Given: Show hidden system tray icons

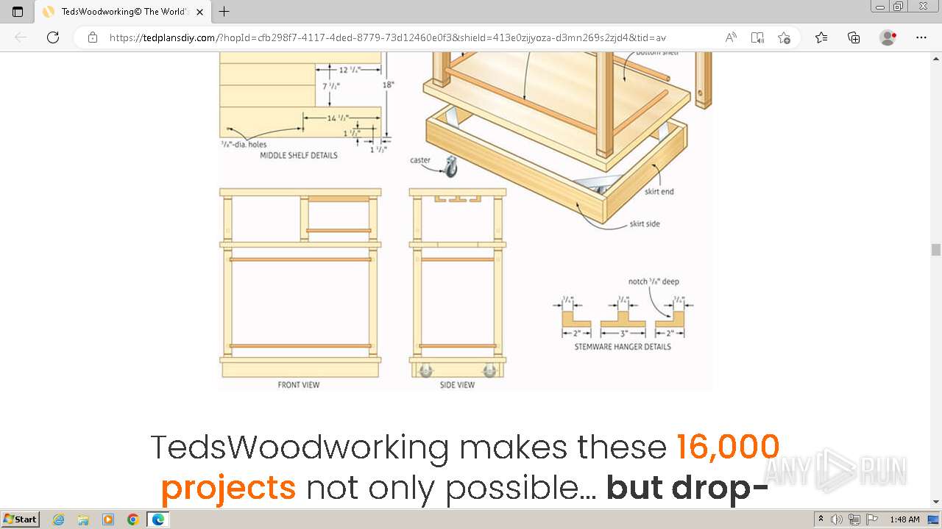Looking at the screenshot, I should [821, 519].
